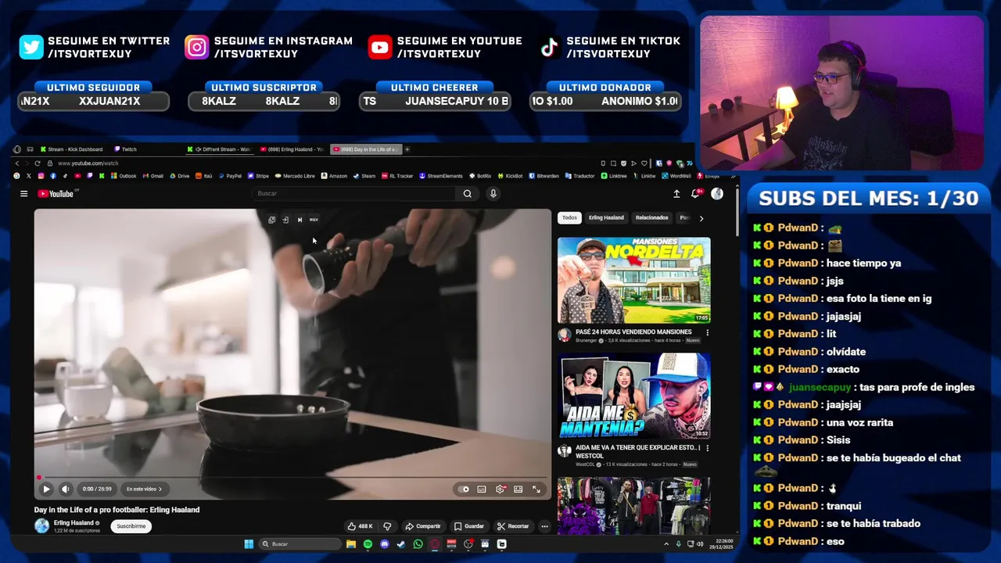Open WhatsApp from the taskbar
This screenshot has width=1001, height=563.
(418, 544)
